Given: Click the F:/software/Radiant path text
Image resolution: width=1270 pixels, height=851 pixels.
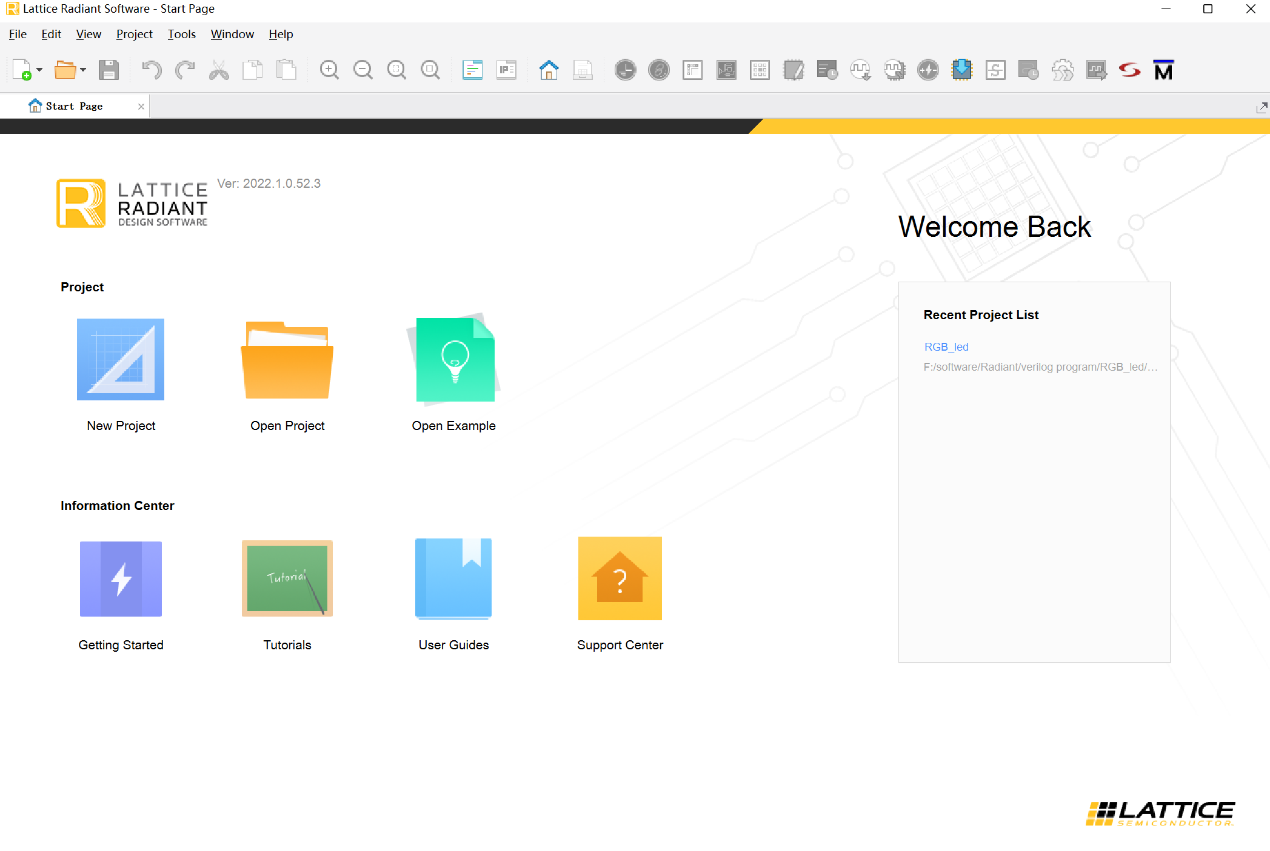Looking at the screenshot, I should (x=1040, y=367).
